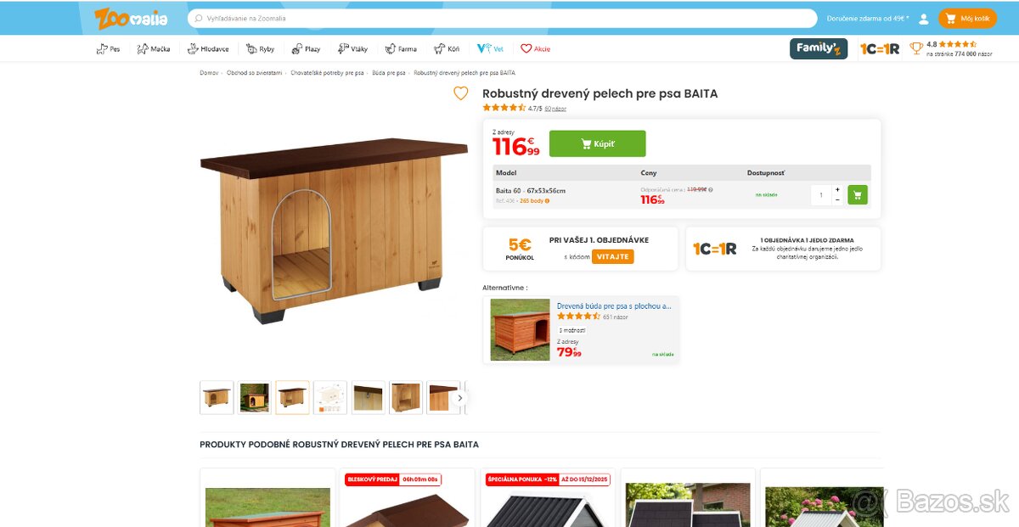Click the VITAJTE promo code button
The width and height of the screenshot is (1019, 527).
coord(612,256)
